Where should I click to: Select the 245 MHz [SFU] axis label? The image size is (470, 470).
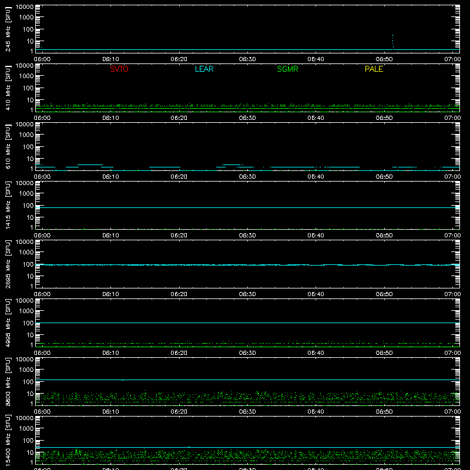pyautogui.click(x=8, y=29)
